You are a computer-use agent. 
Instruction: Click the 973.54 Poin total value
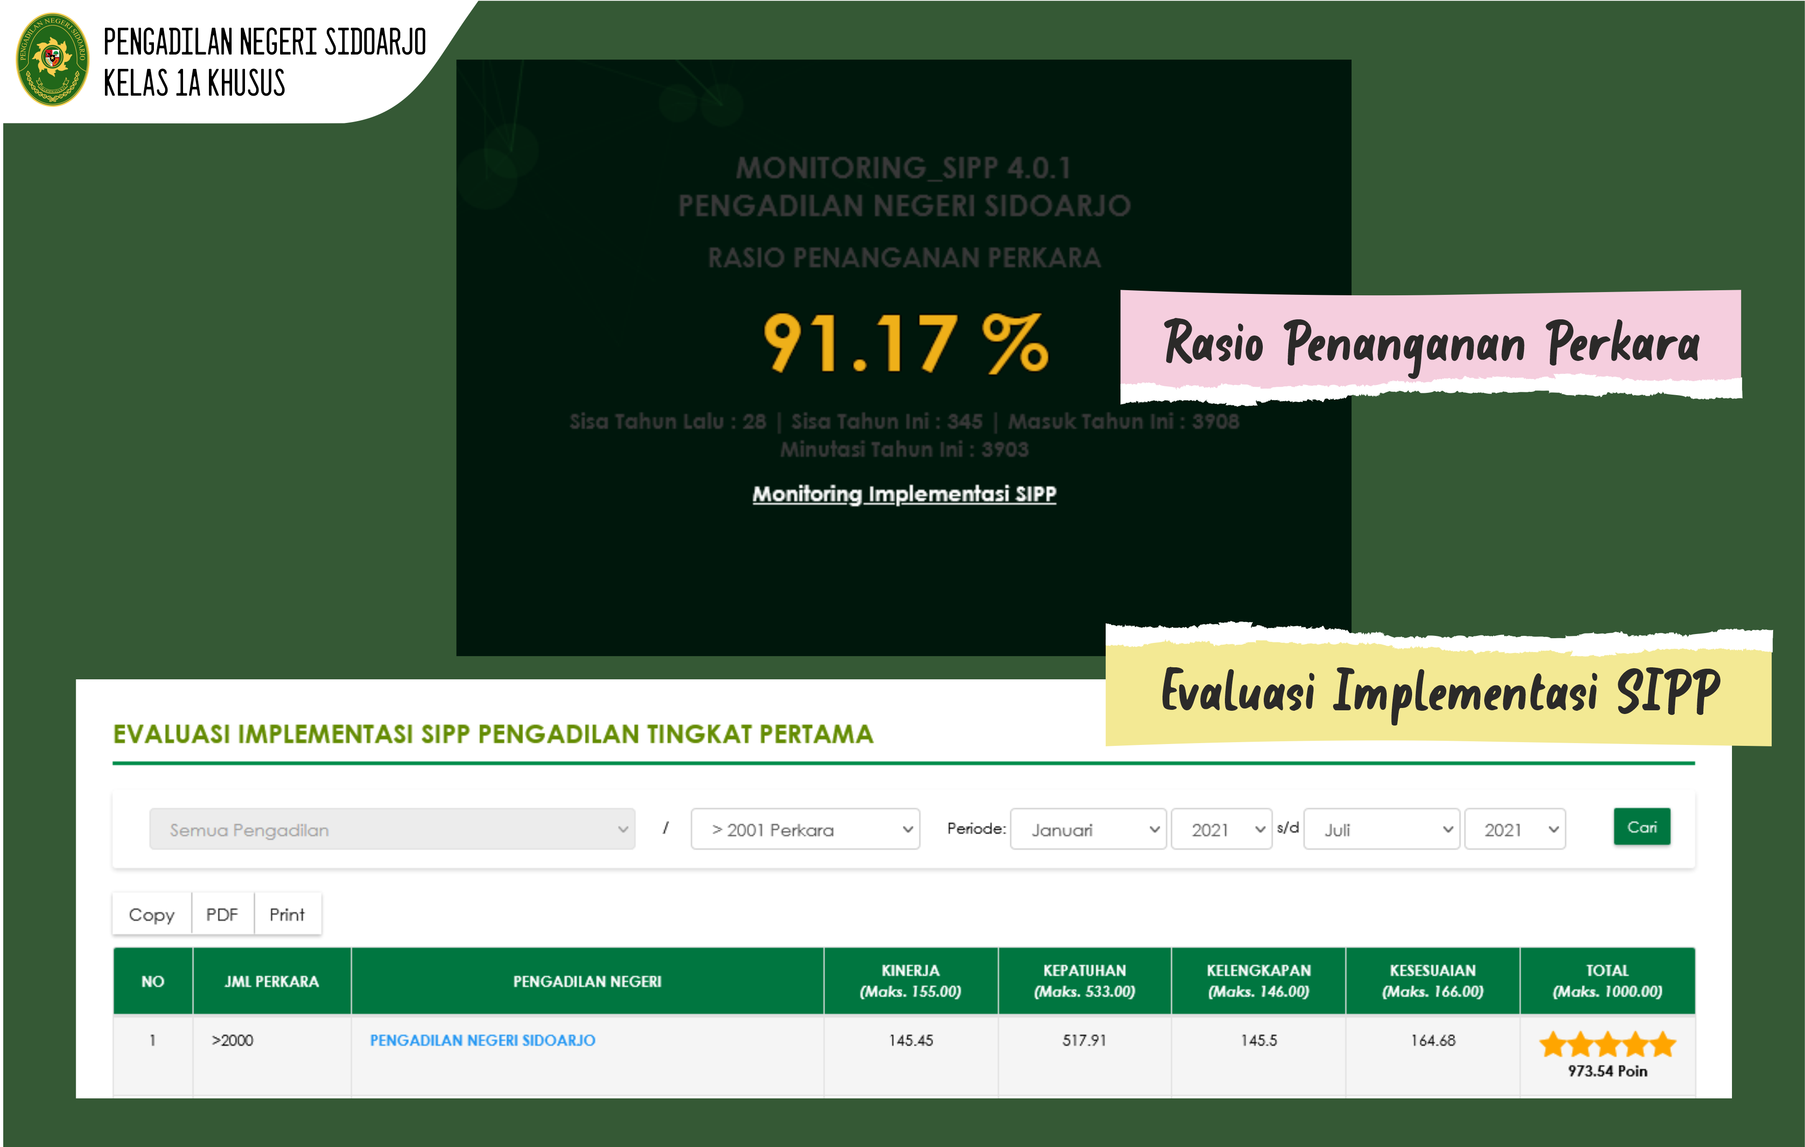pyautogui.click(x=1607, y=1071)
